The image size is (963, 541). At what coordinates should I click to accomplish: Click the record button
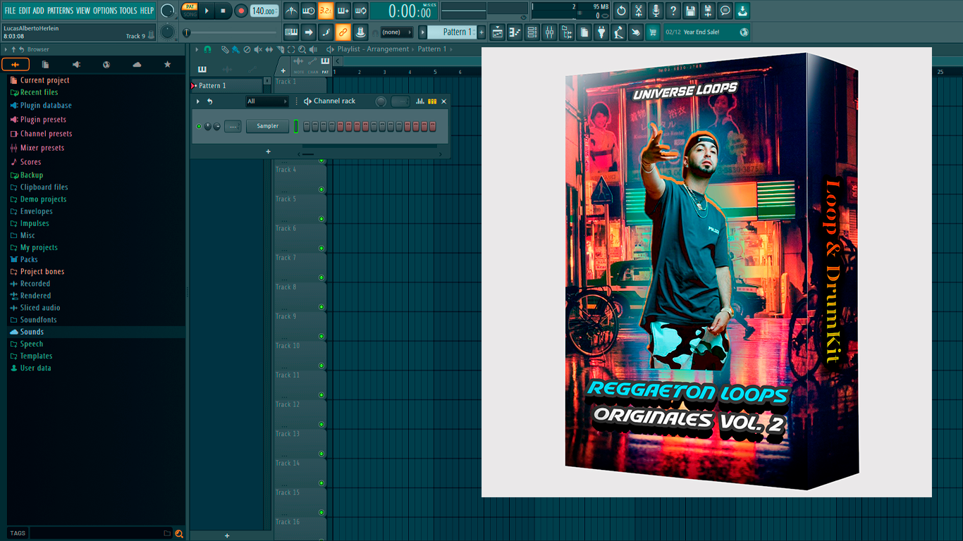[x=241, y=11]
